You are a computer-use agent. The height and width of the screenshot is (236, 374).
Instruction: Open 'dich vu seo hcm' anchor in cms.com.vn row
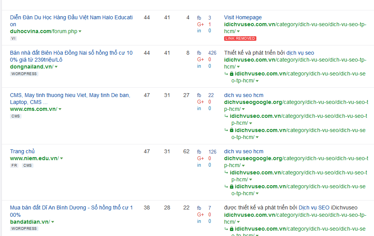coord(244,95)
